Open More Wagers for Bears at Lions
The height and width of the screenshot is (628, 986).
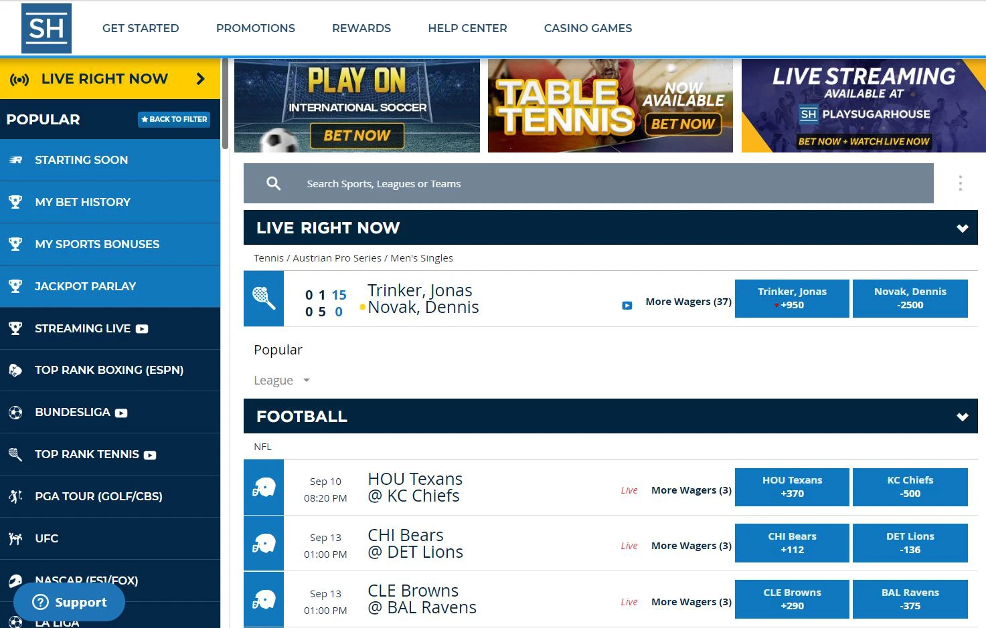point(691,546)
